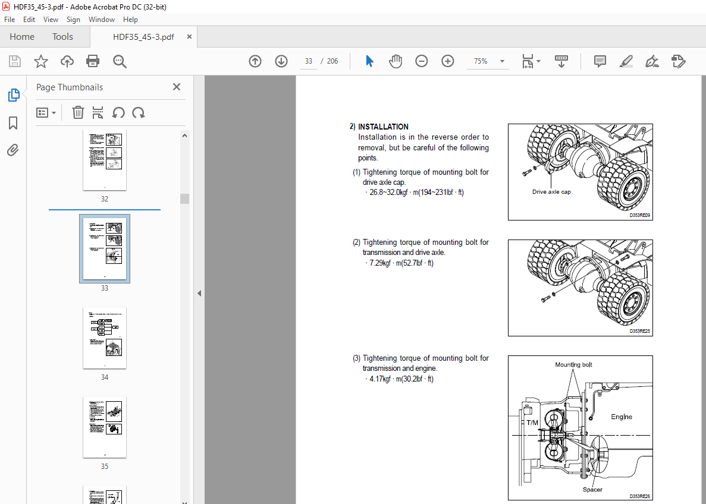Toggle the Bookmarks side panel
This screenshot has width=706, height=504.
[x=13, y=123]
